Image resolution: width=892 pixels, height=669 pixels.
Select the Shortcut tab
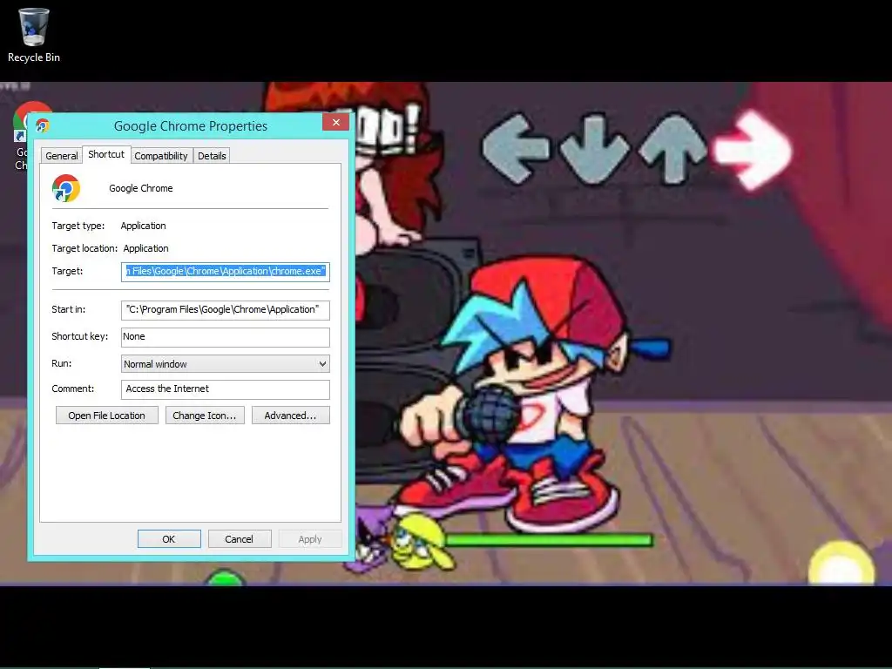tap(106, 154)
